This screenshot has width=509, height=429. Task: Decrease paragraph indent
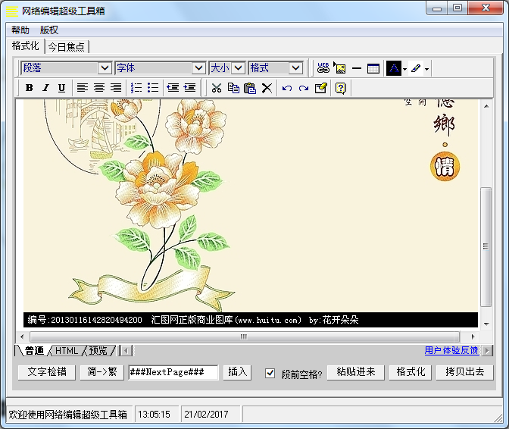[173, 88]
